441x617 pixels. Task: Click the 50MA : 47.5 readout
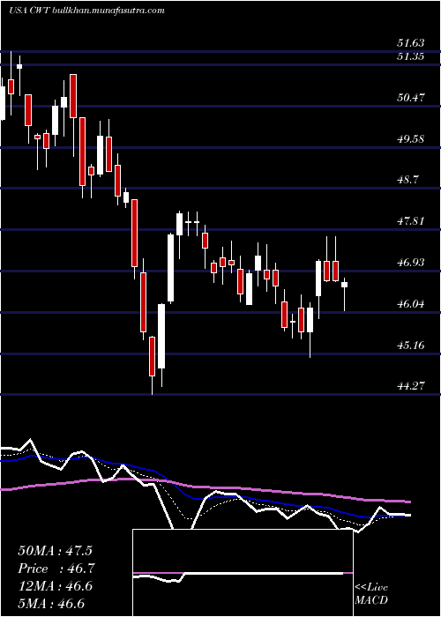click(x=55, y=551)
